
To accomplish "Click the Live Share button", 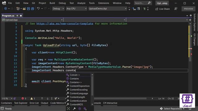I will [162, 9].
